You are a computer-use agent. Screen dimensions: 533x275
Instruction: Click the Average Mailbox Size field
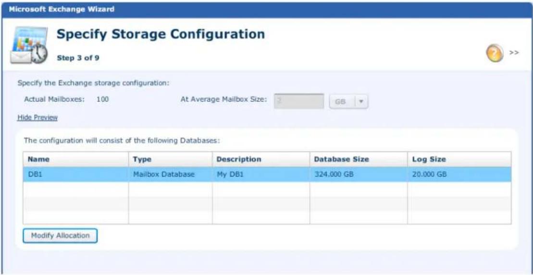point(299,101)
